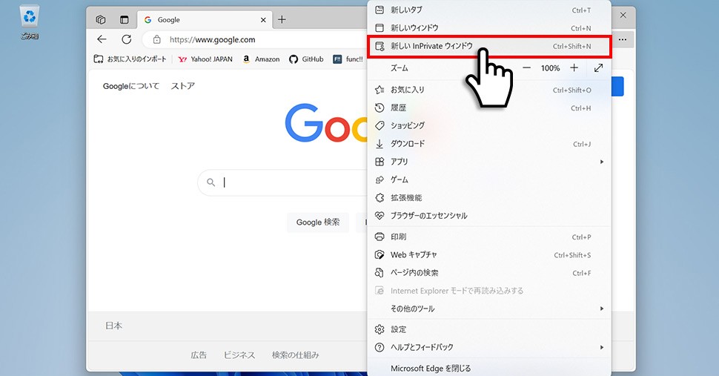Increase zoom with the plus button
Screen dimensions: 719x376
[x=574, y=68]
